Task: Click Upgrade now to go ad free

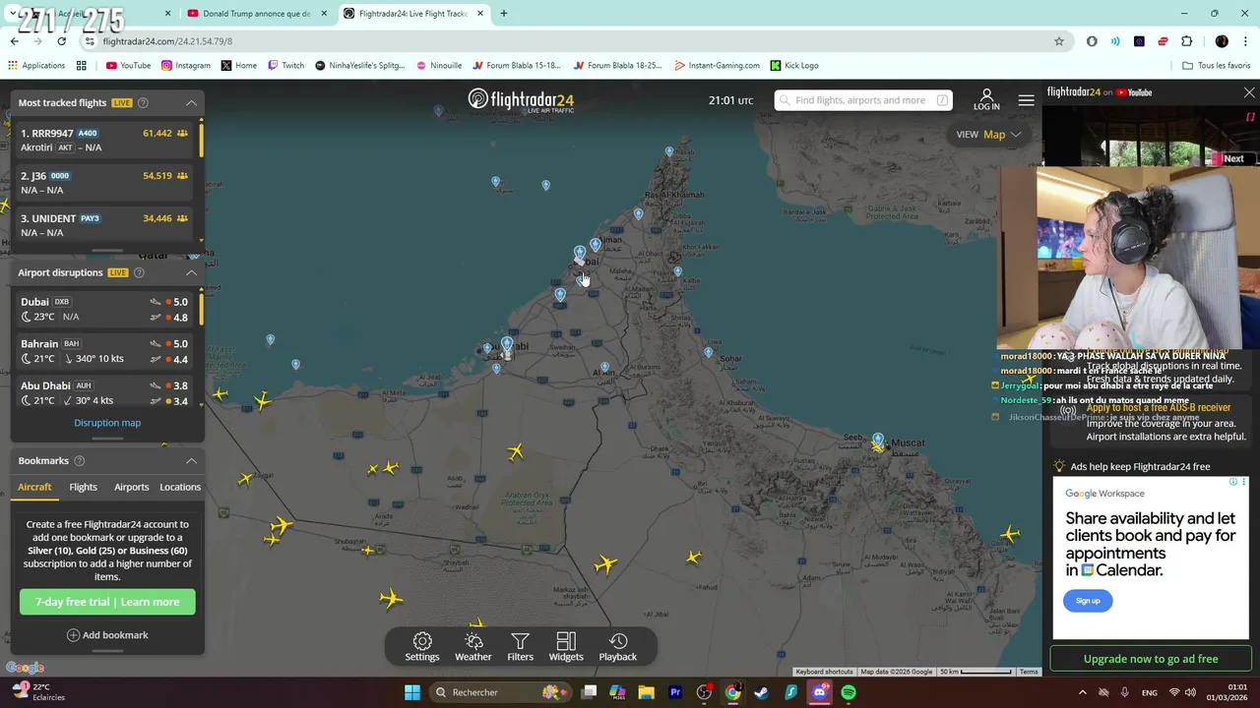Action: (1151, 659)
